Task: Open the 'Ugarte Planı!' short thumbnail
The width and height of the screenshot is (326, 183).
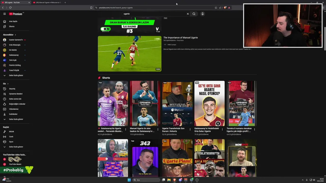Action: pyautogui.click(x=177, y=158)
